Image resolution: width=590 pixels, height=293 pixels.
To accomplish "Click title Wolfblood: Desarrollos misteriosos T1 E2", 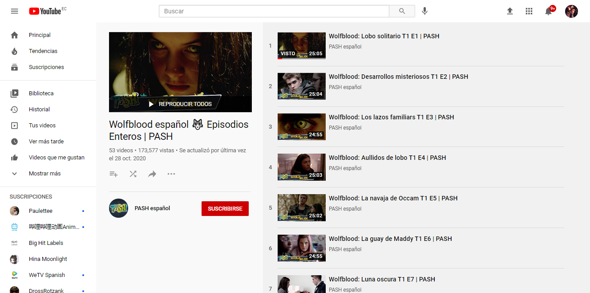I will 398,77.
